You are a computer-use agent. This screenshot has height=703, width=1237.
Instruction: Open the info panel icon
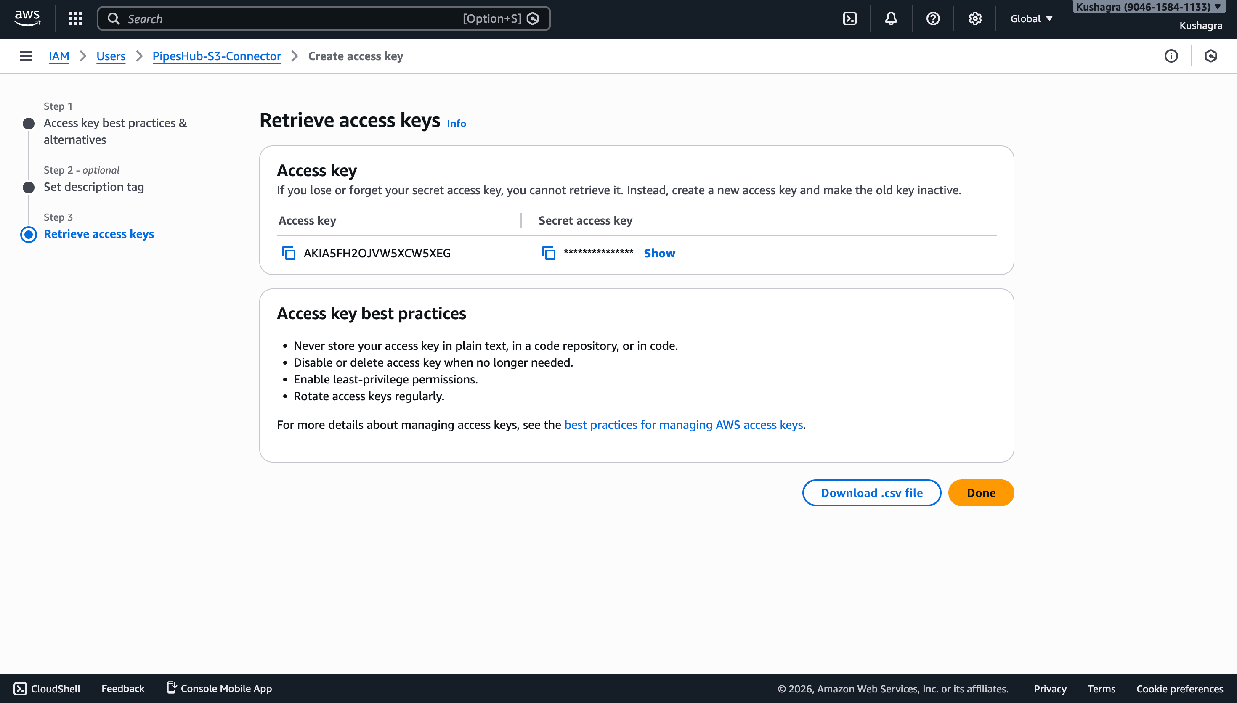coord(1171,56)
